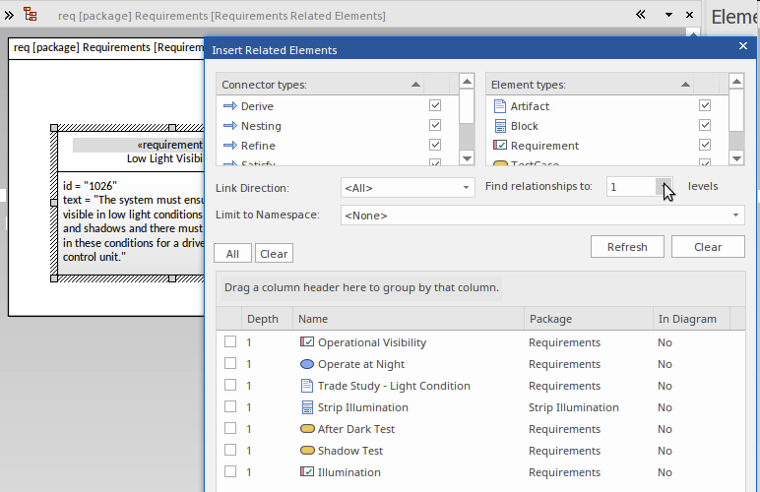Click the All selection button

click(x=232, y=254)
